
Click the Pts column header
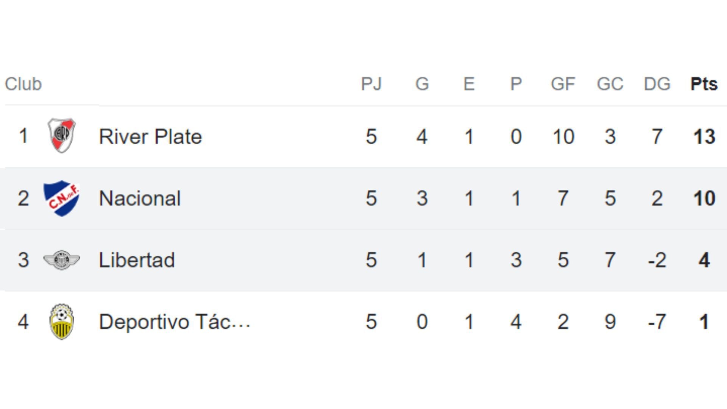tap(704, 84)
